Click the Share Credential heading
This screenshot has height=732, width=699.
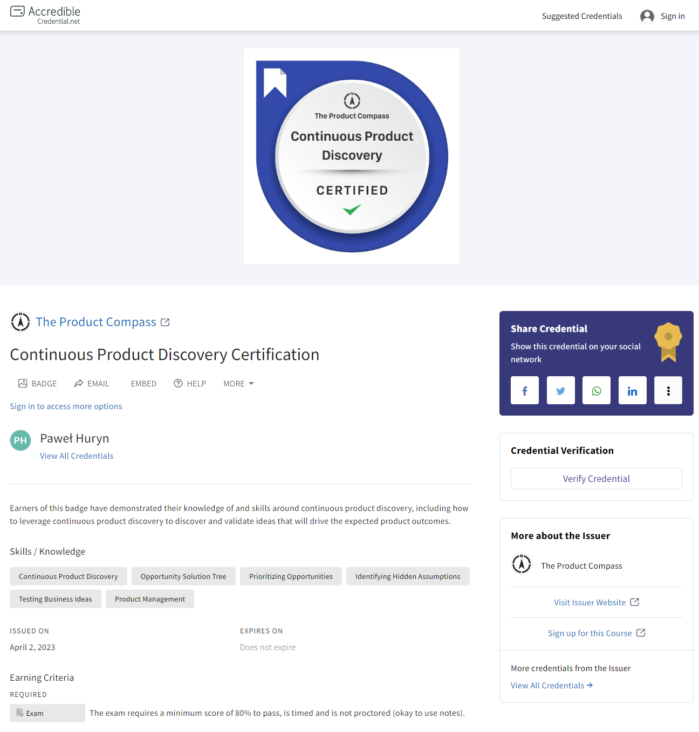pos(549,329)
